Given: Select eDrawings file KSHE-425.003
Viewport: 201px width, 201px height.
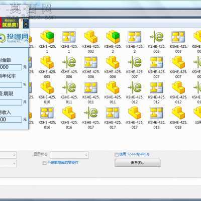Looking at the screenshot, I should [x=156, y=42].
